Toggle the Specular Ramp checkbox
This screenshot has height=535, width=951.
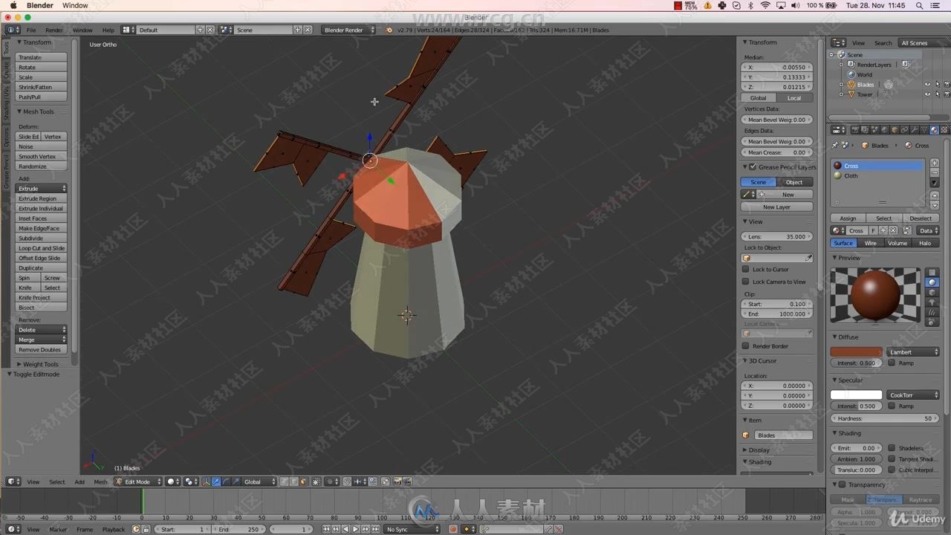[x=892, y=406]
